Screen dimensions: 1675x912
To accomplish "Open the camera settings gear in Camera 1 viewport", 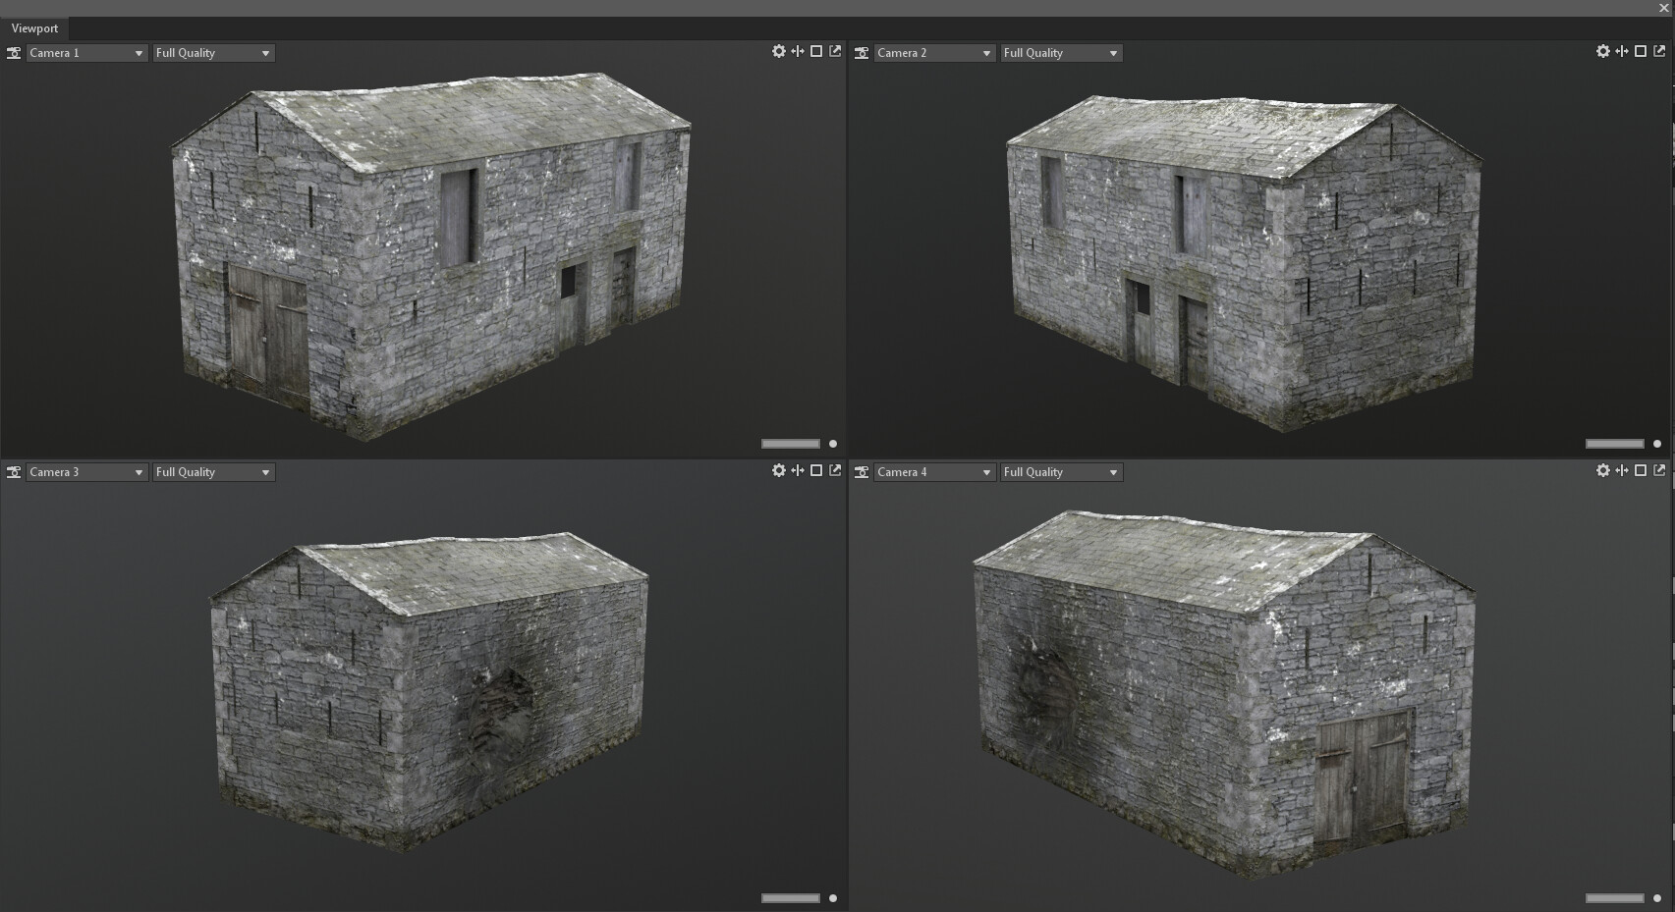I will [779, 51].
